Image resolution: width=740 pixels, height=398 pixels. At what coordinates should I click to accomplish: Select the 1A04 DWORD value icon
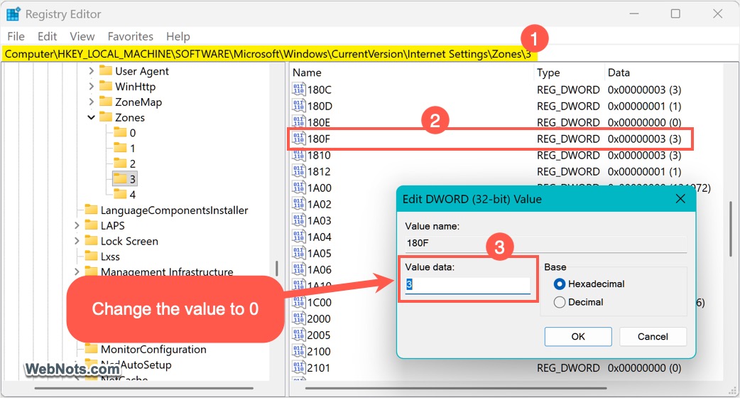299,237
